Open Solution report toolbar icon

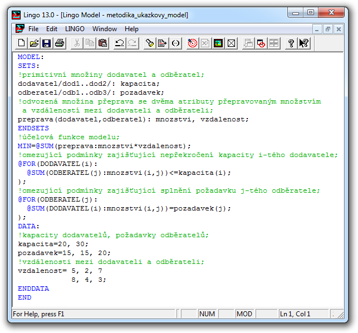205,43
